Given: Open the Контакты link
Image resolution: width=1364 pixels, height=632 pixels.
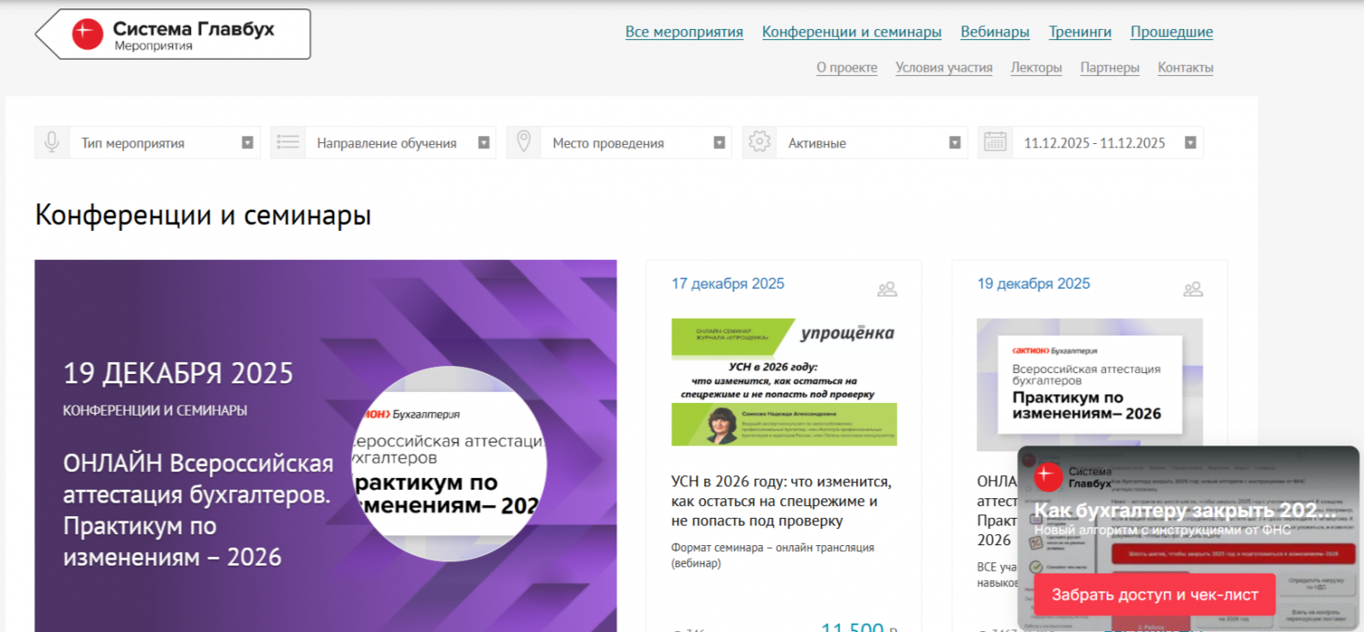Looking at the screenshot, I should tap(1185, 67).
